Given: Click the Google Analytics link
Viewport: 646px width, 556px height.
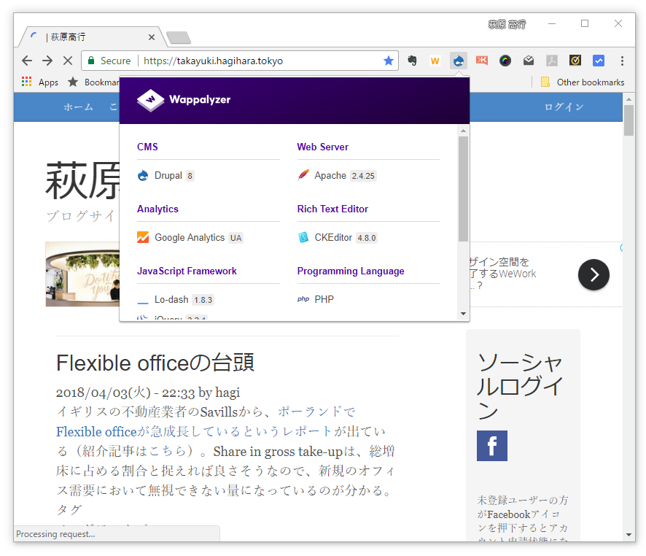Looking at the screenshot, I should click(190, 237).
